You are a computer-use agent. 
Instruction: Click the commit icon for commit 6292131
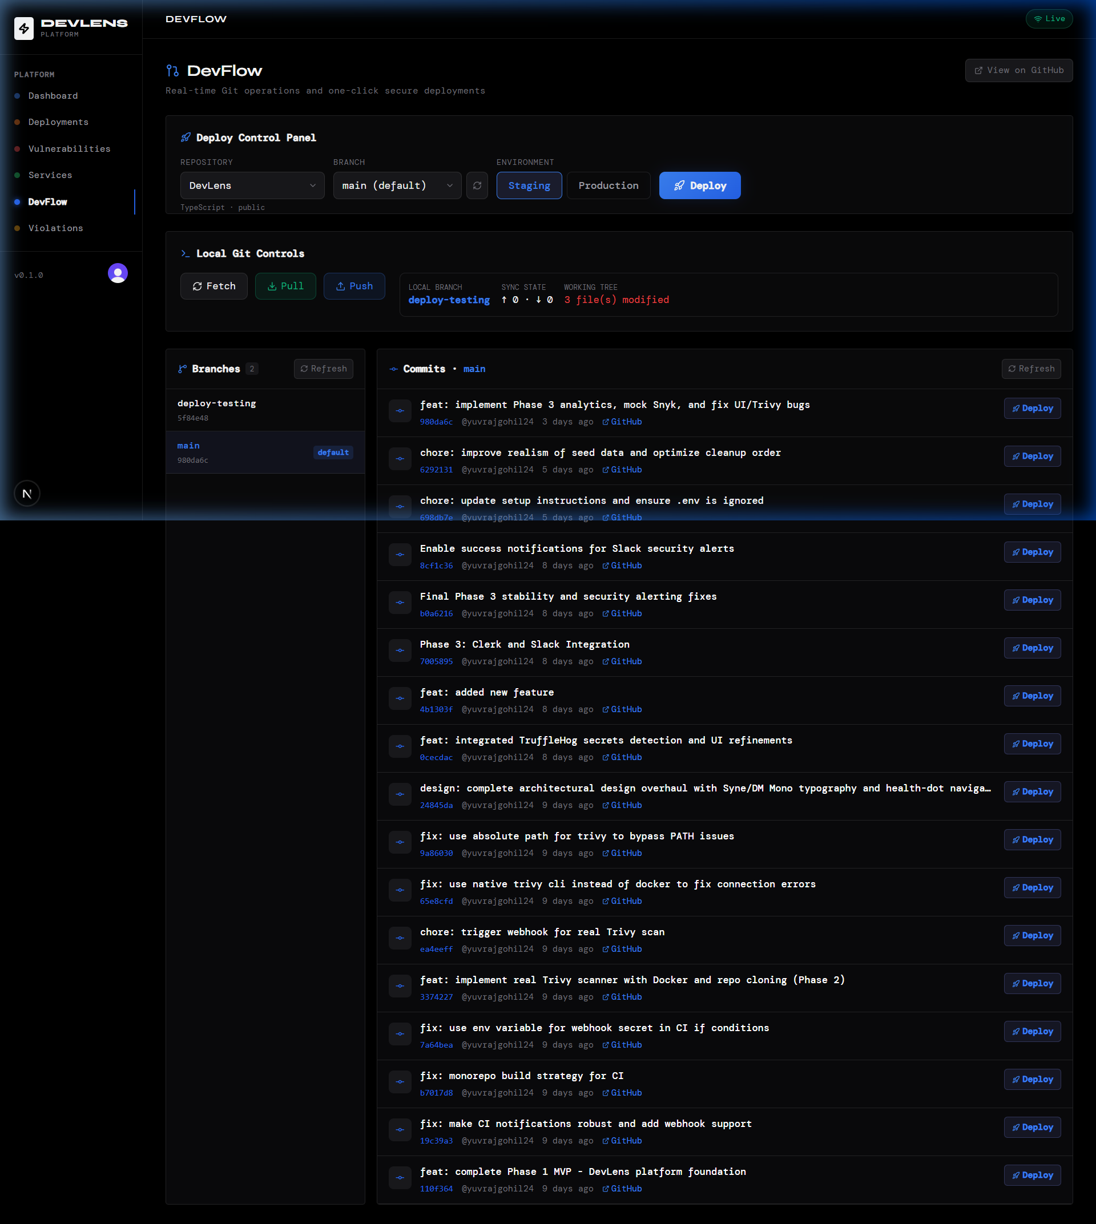[400, 459]
